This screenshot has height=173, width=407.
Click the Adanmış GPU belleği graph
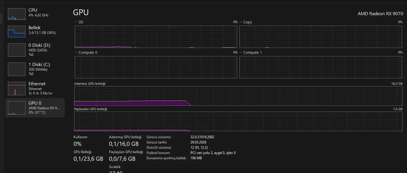(239, 96)
